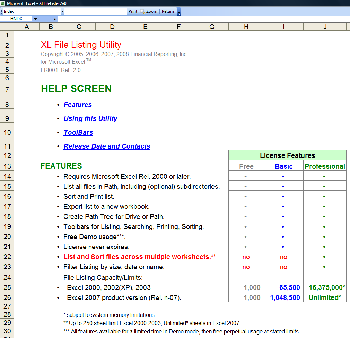Click 'Requires Microsoft Excel Rel. 2000 or later.'

point(127,177)
